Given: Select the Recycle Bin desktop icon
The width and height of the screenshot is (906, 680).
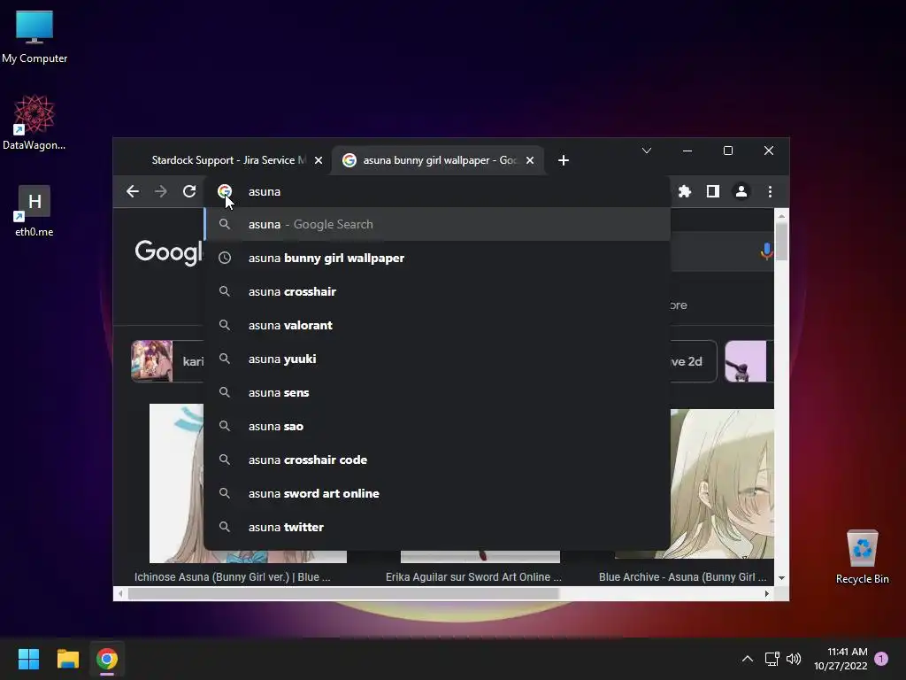Looking at the screenshot, I should coord(862,558).
